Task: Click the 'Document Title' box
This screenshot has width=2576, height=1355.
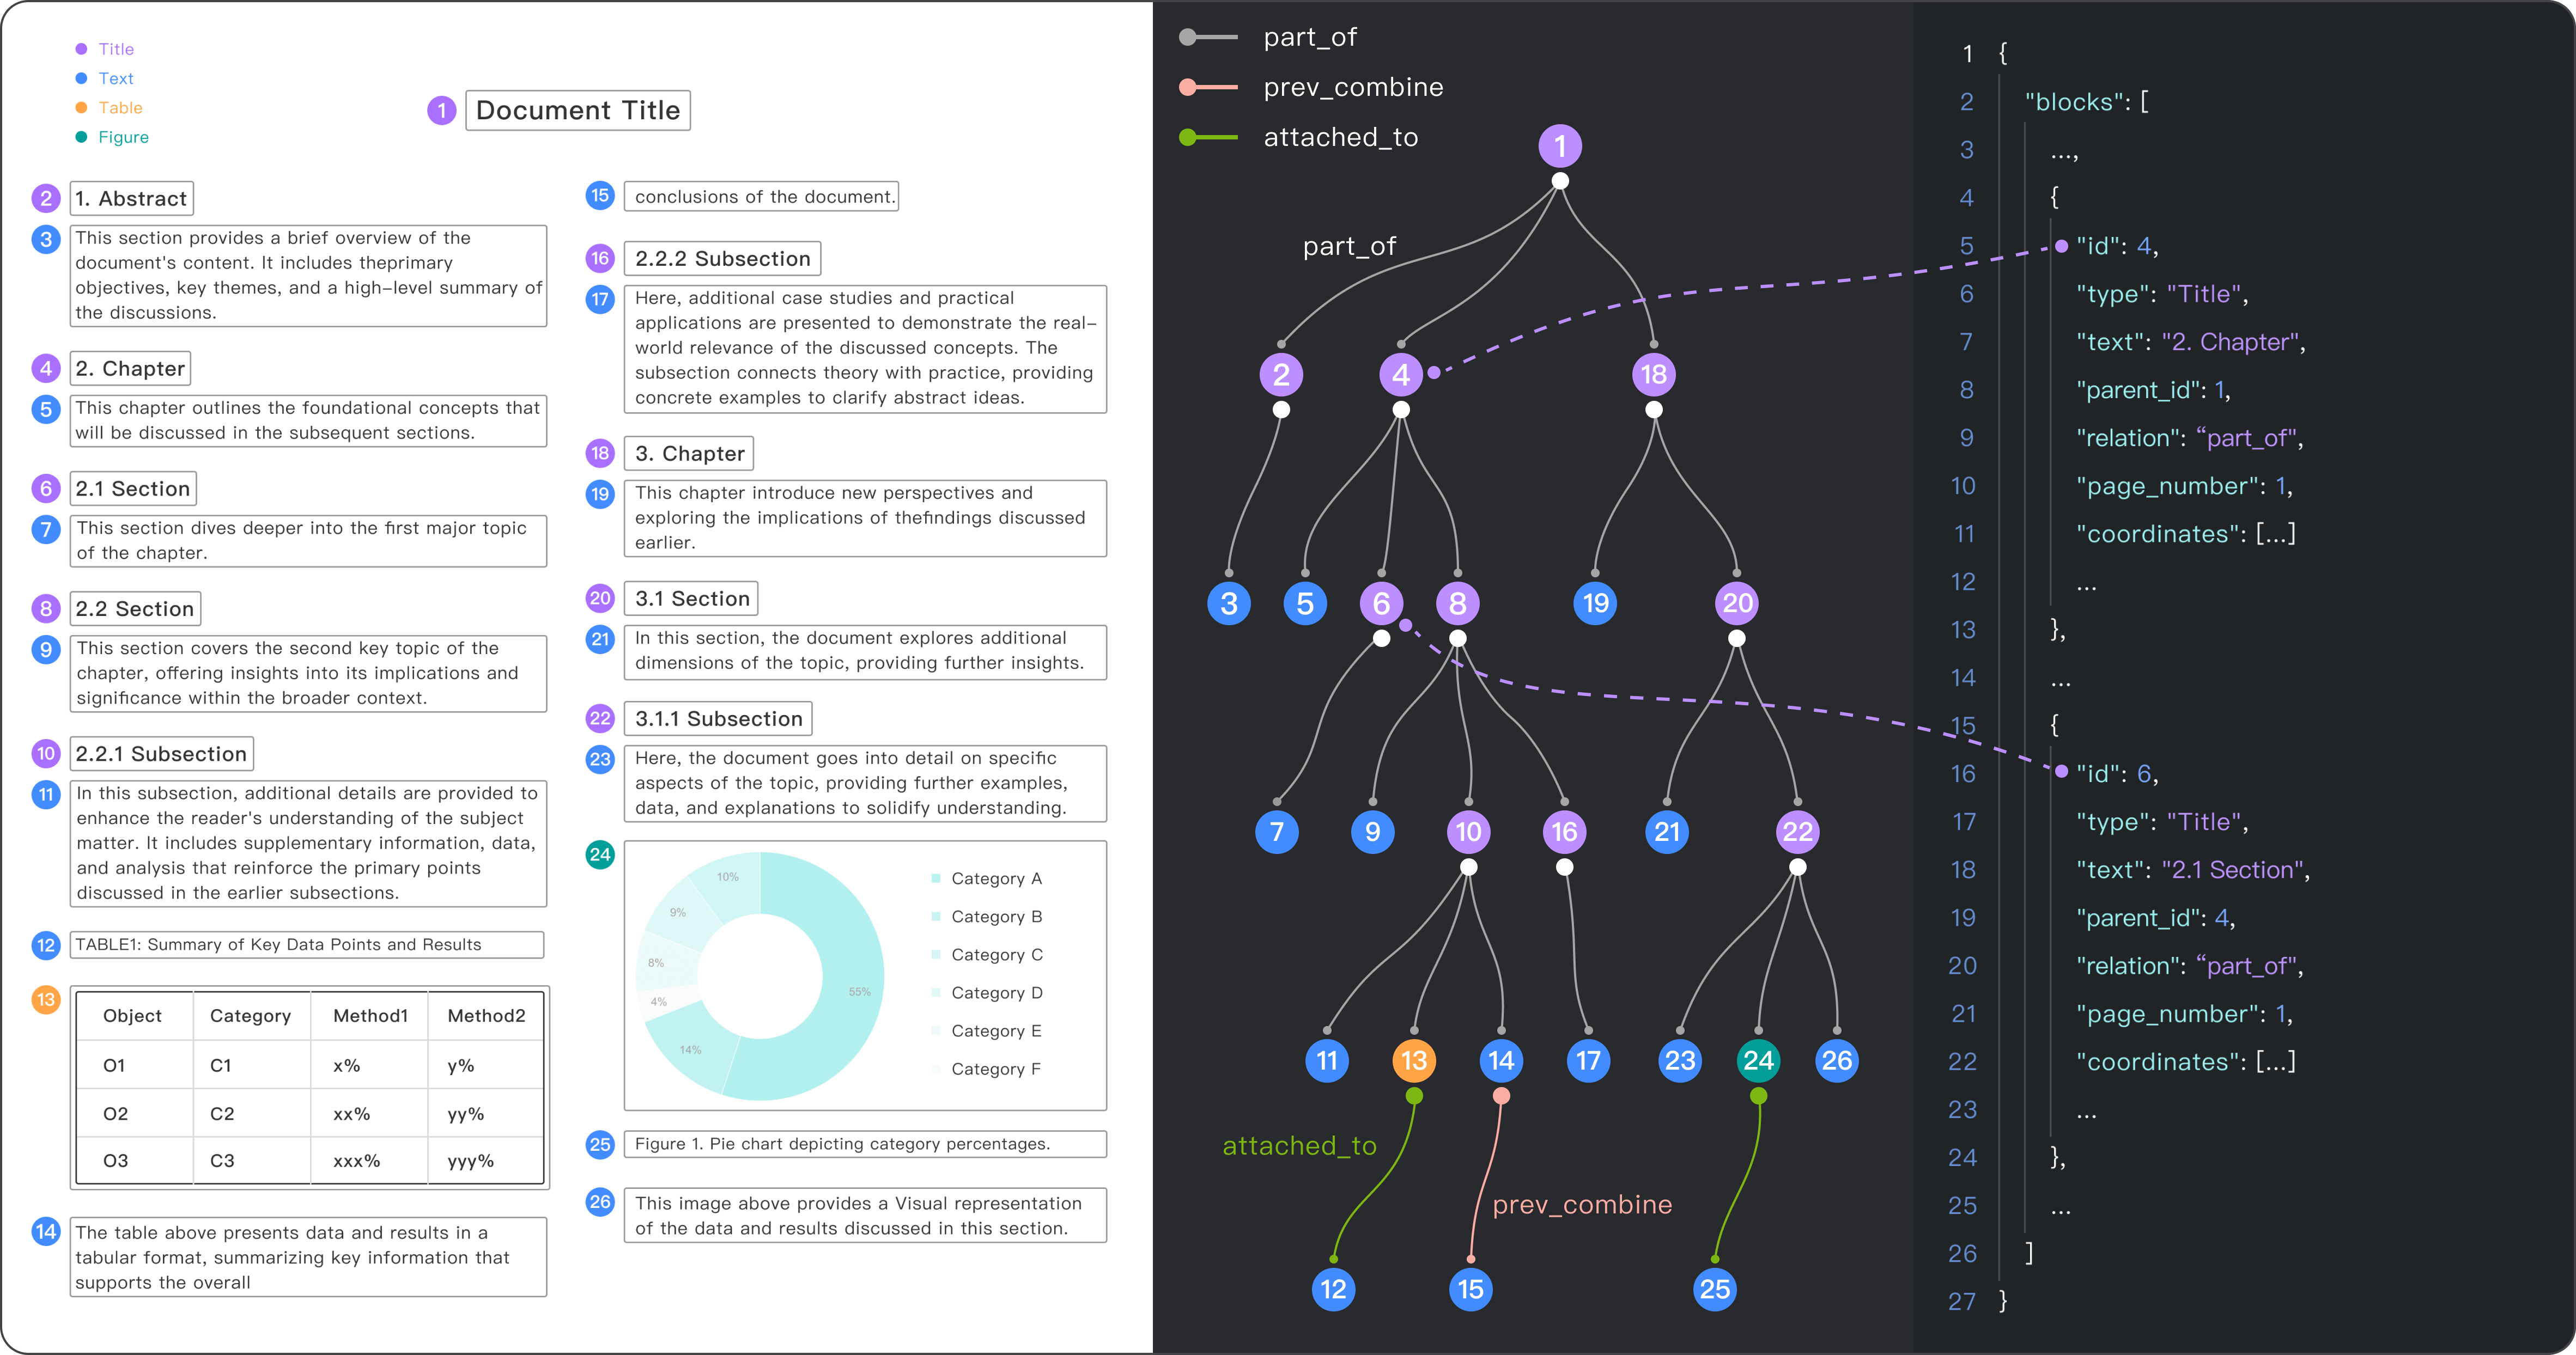Action: click(578, 110)
